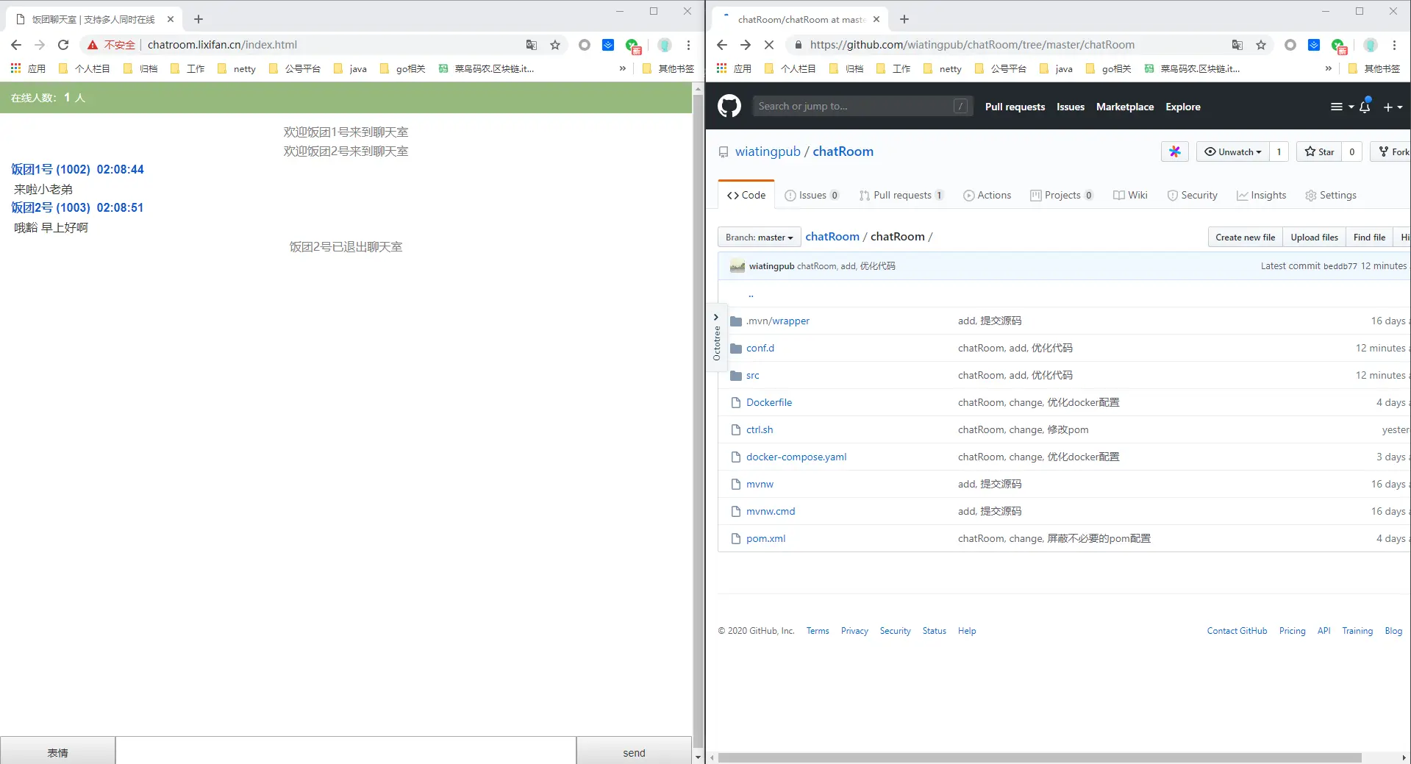
Task: Open GitHub notifications bell
Action: [1365, 107]
